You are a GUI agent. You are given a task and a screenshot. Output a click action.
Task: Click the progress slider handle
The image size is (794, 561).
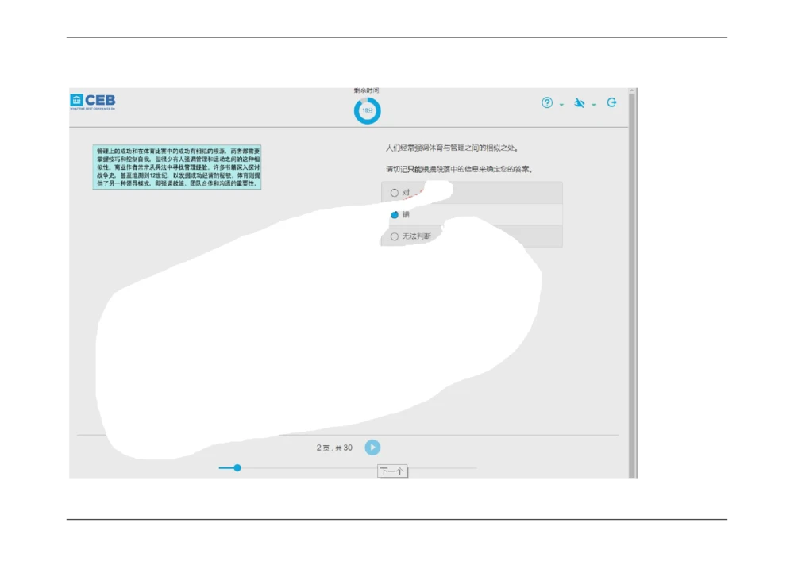pos(237,468)
